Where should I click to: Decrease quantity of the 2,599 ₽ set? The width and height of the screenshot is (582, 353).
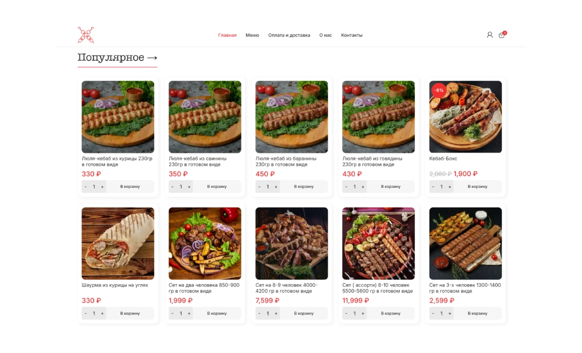pyautogui.click(x=433, y=313)
